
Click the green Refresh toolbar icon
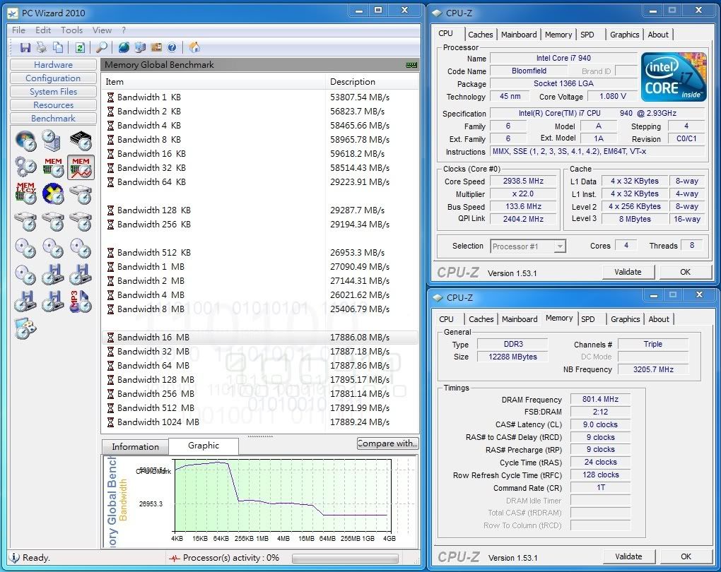(80, 47)
